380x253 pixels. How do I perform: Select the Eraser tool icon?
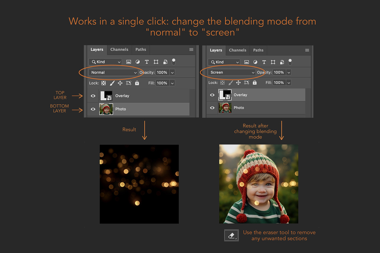[x=231, y=236]
